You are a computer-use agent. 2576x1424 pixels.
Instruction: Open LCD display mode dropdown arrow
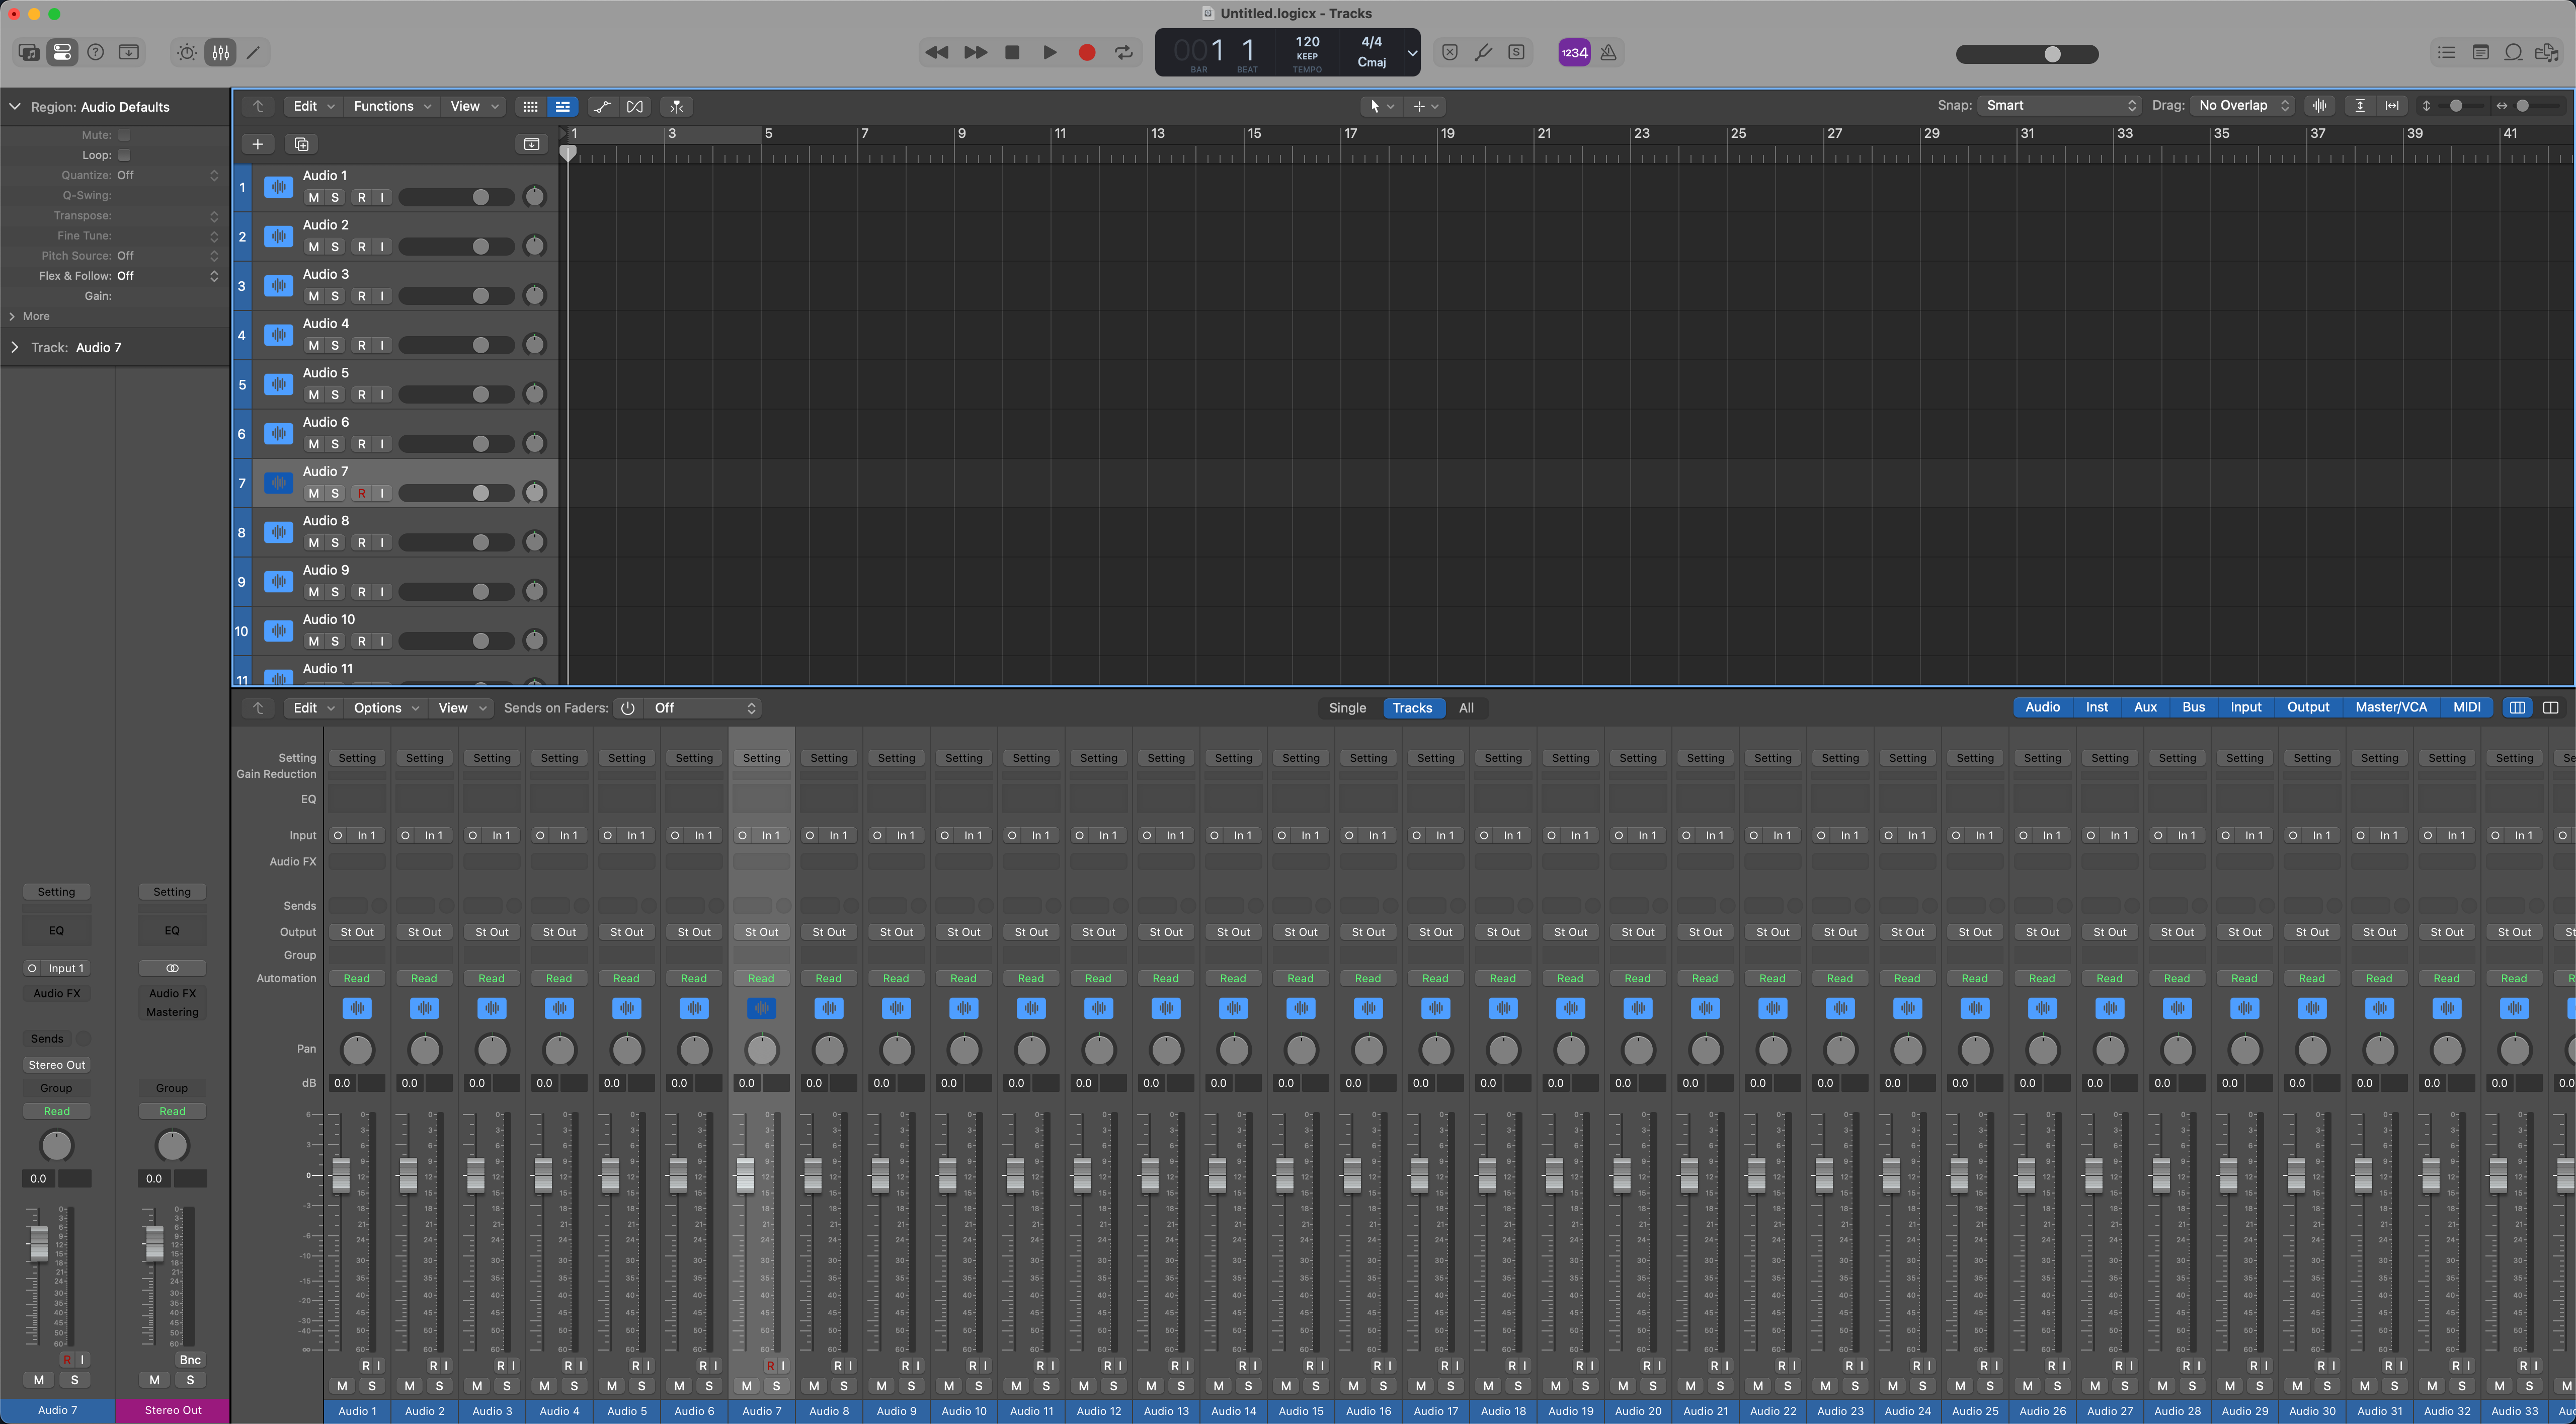(x=1411, y=53)
